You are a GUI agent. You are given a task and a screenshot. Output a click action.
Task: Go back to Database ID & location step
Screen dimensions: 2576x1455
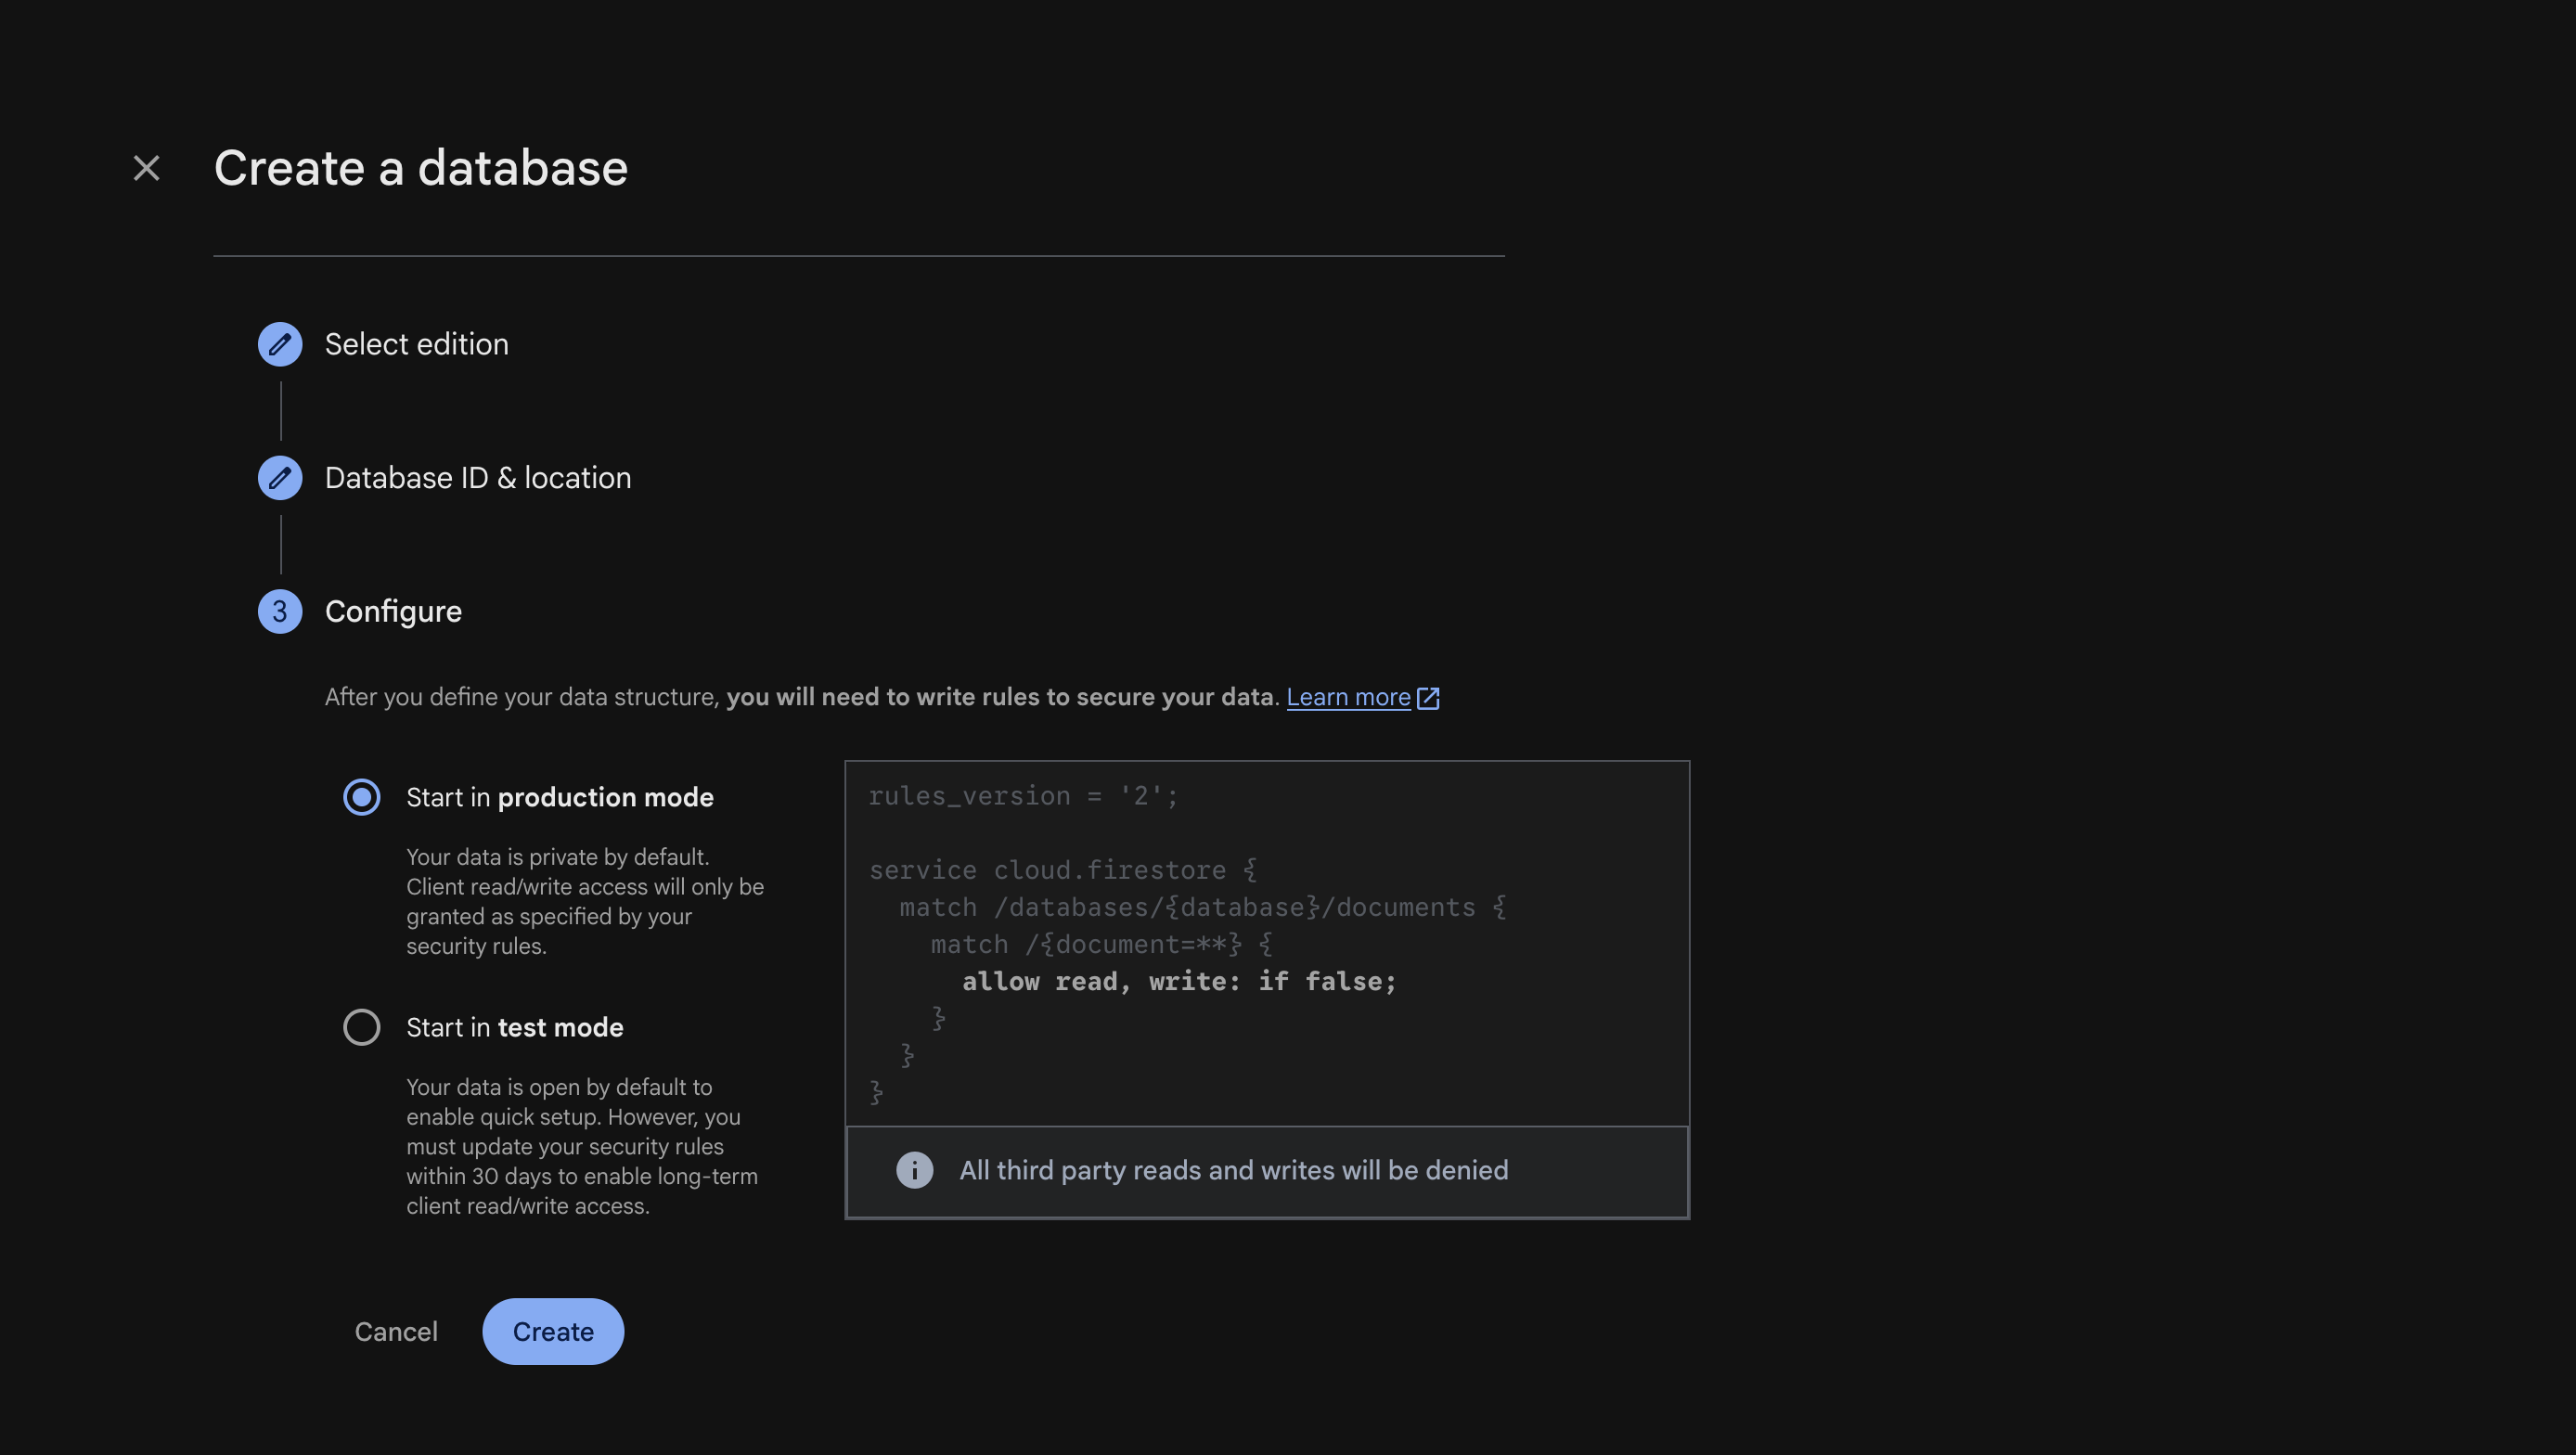[478, 478]
